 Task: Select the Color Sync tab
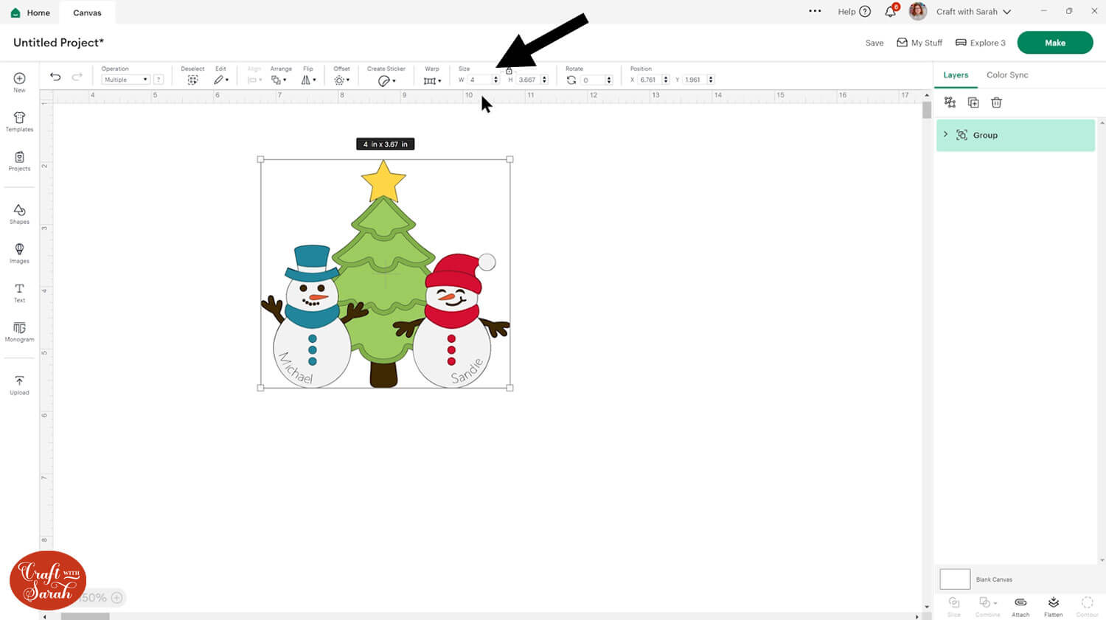(1007, 75)
